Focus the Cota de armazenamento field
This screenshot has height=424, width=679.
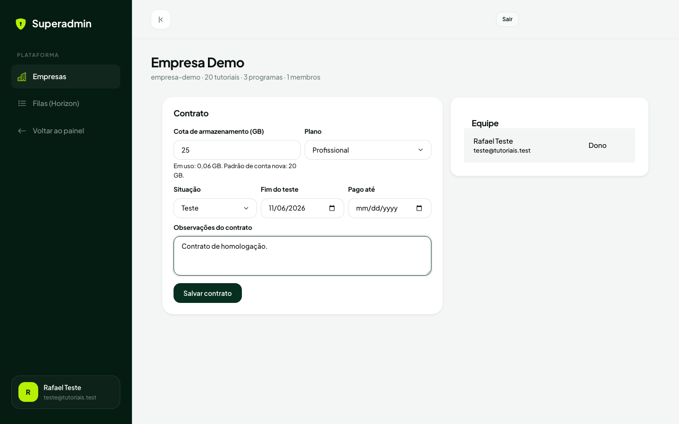237,150
